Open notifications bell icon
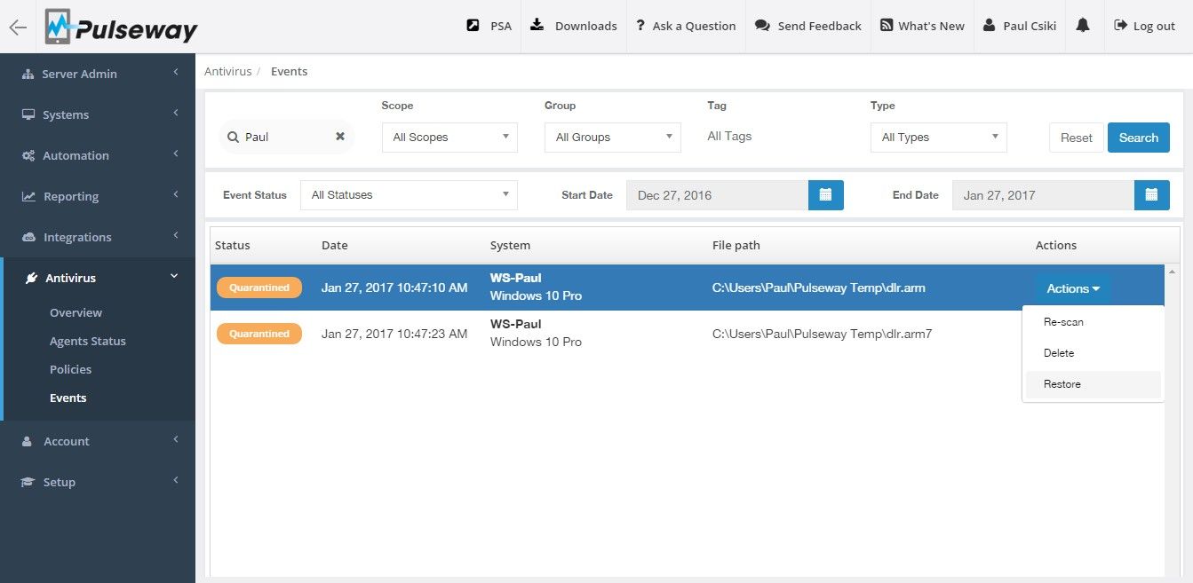This screenshot has height=583, width=1193. 1082,26
